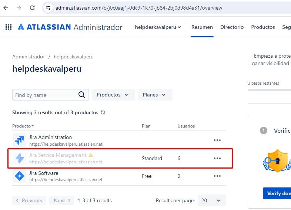Click the Free plan cell
This screenshot has width=291, height=210.
click(x=147, y=176)
